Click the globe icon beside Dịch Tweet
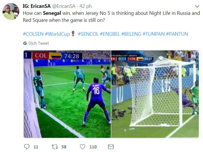The image size is (203, 152). point(25,43)
